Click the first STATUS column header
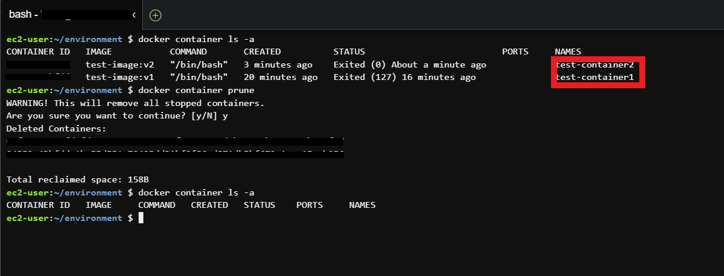The image size is (724, 276). pyautogui.click(x=349, y=52)
